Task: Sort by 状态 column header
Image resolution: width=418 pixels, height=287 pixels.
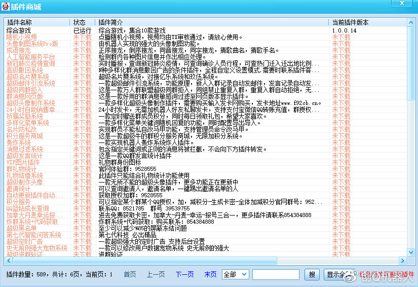Action: 82,22
